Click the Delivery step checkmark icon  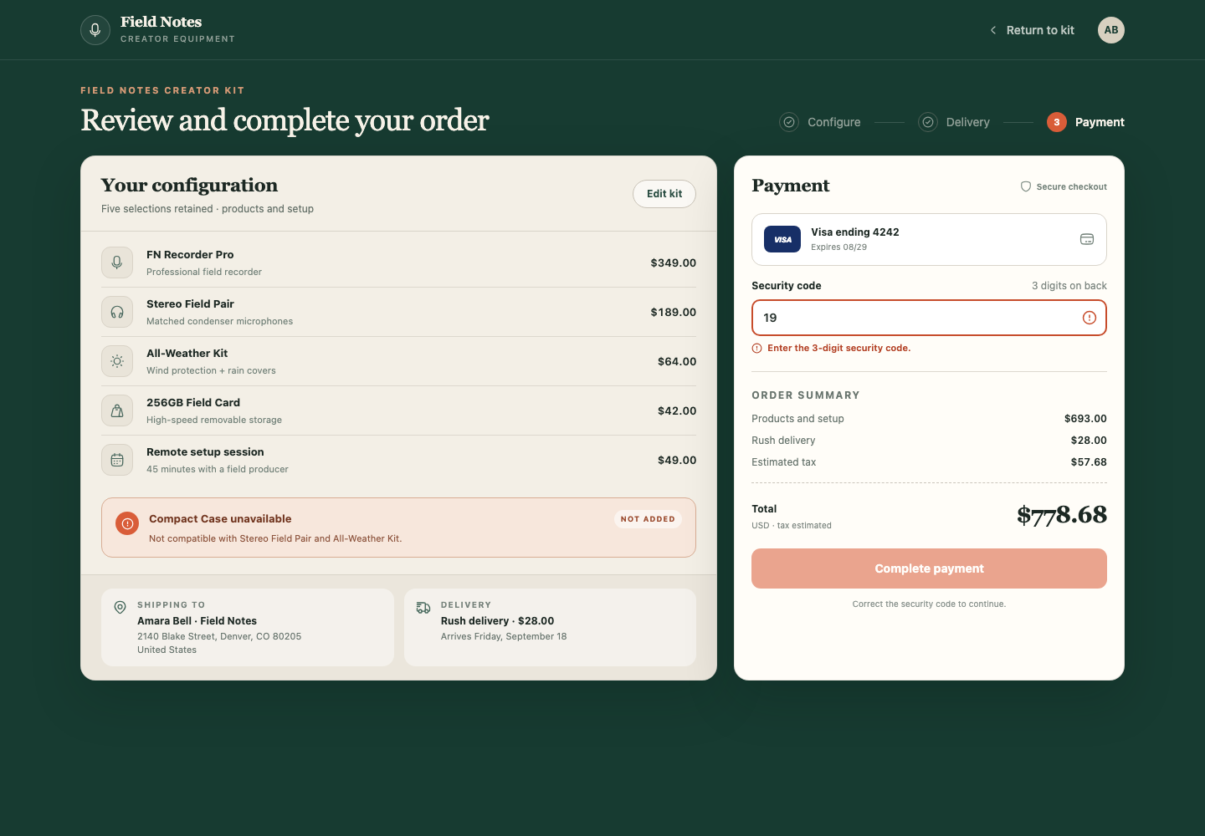[928, 122]
